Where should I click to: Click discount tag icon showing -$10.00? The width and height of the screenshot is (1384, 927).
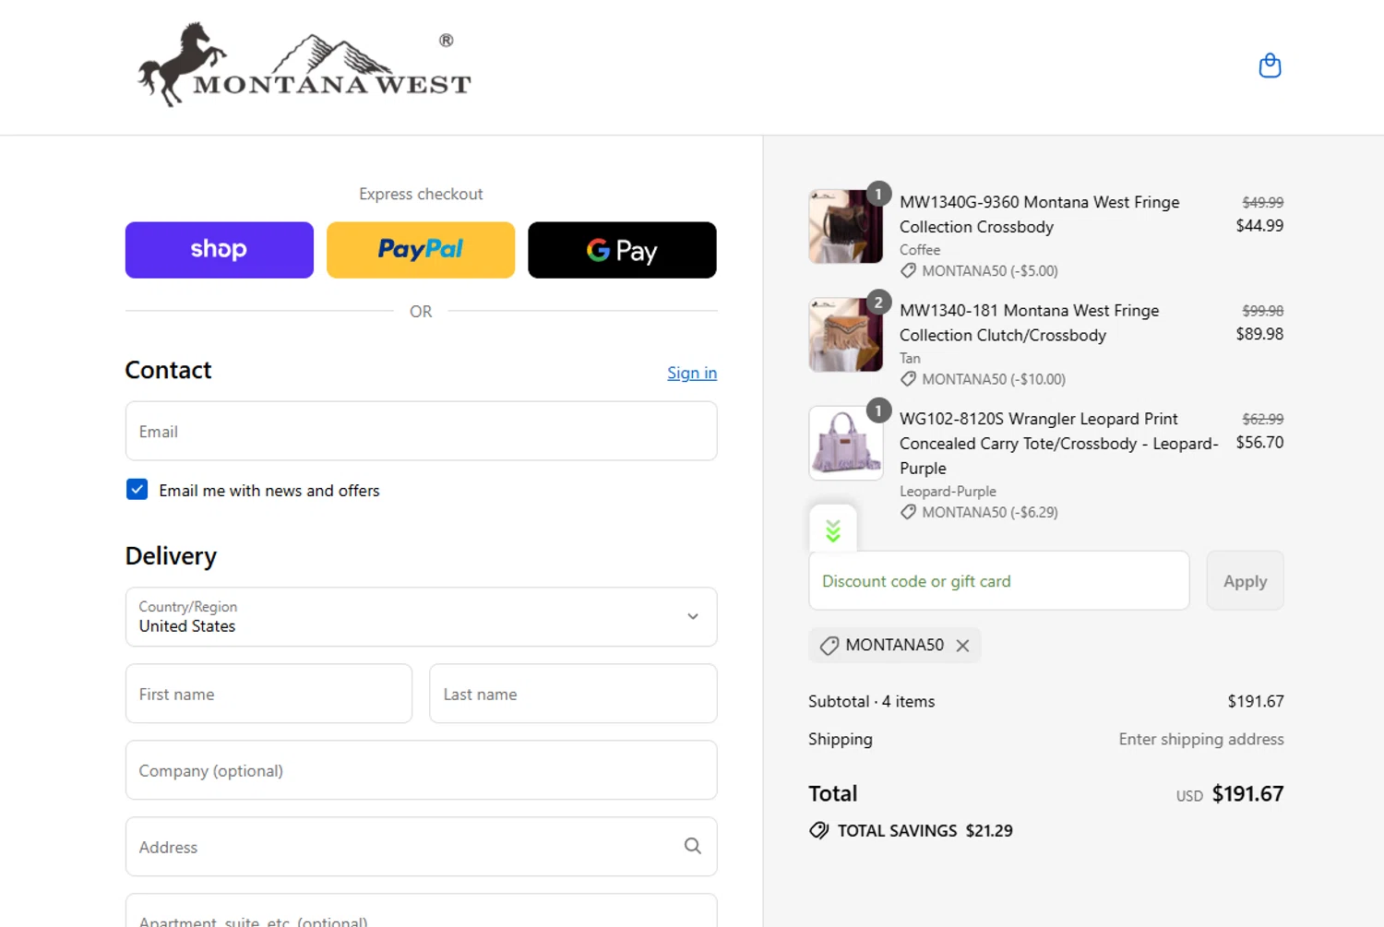click(908, 379)
